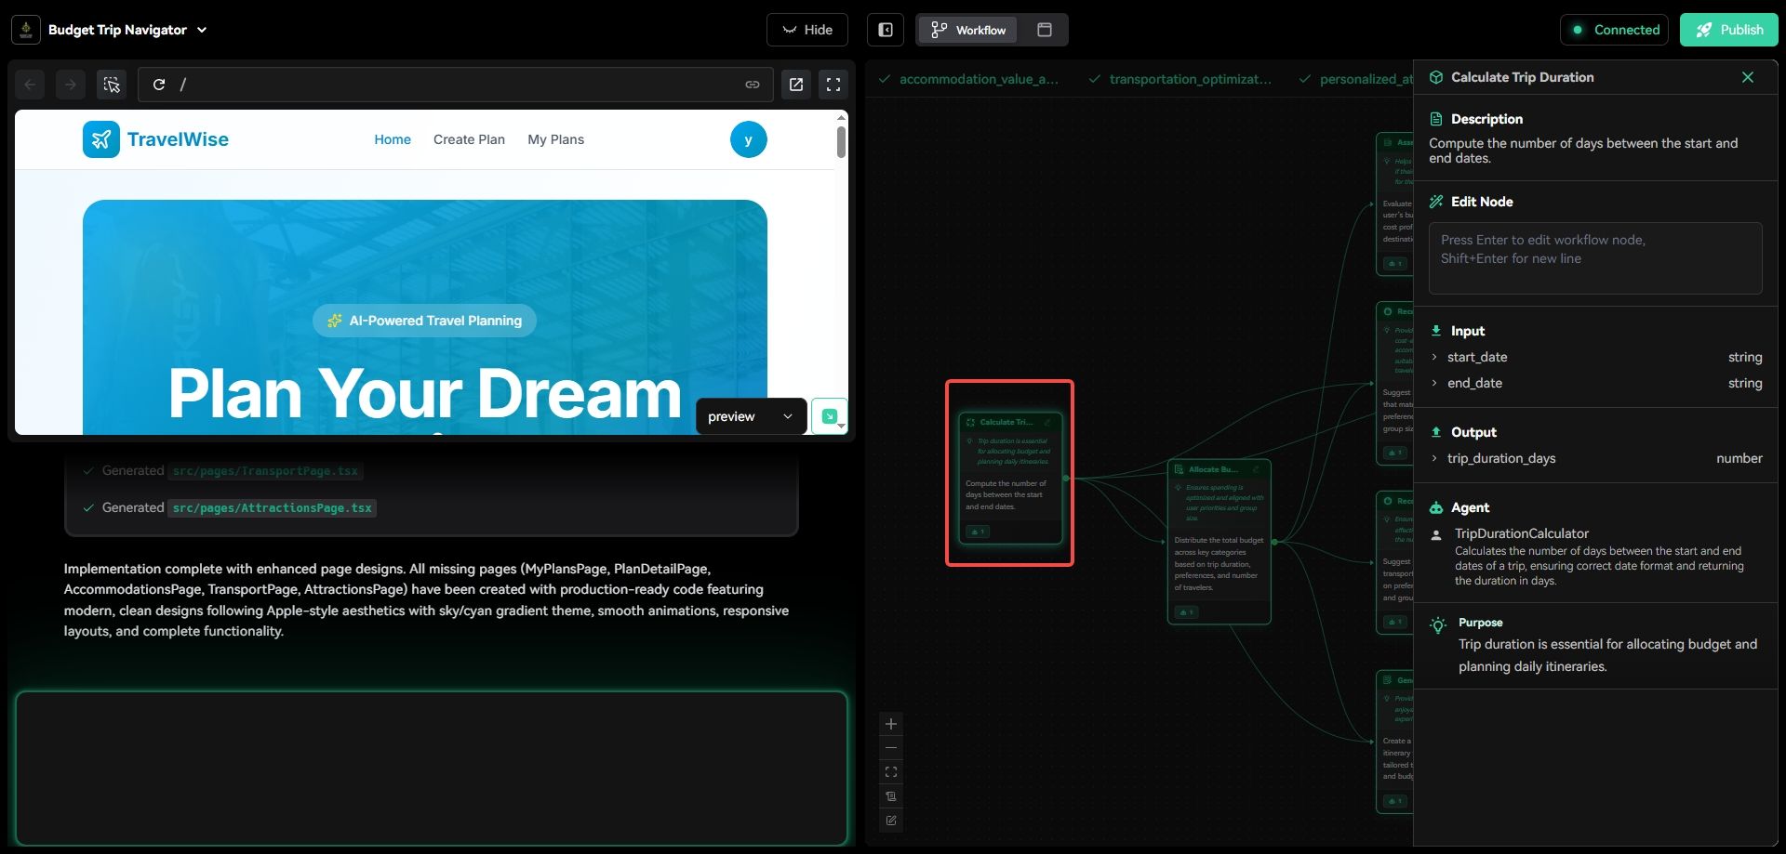This screenshot has height=854, width=1786.
Task: Publish the project
Action: click(1728, 30)
